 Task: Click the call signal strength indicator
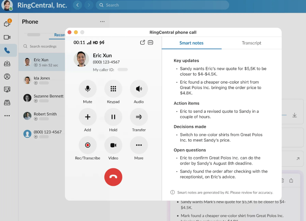[x=89, y=42]
